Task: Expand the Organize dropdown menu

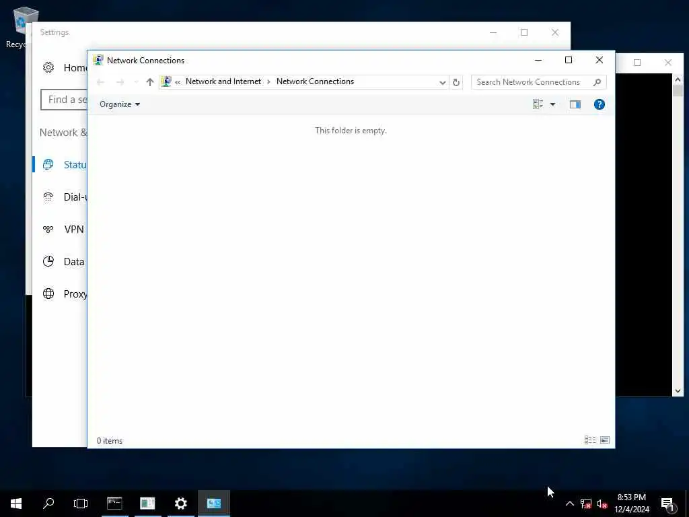Action: pos(120,104)
